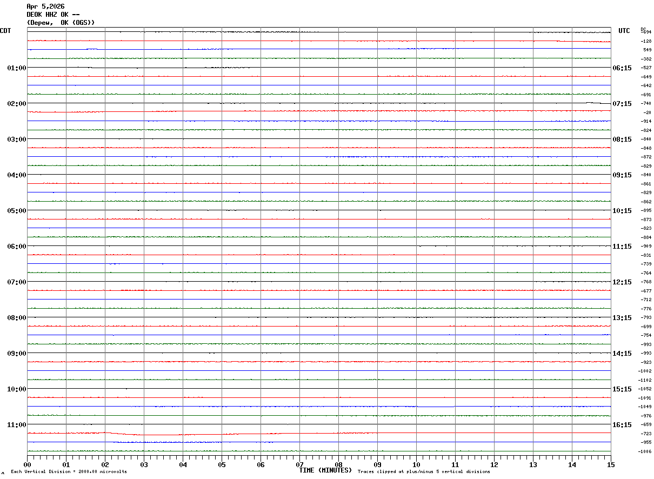Click the DC offset value -527
The height and width of the screenshot is (479, 654).
646,68
